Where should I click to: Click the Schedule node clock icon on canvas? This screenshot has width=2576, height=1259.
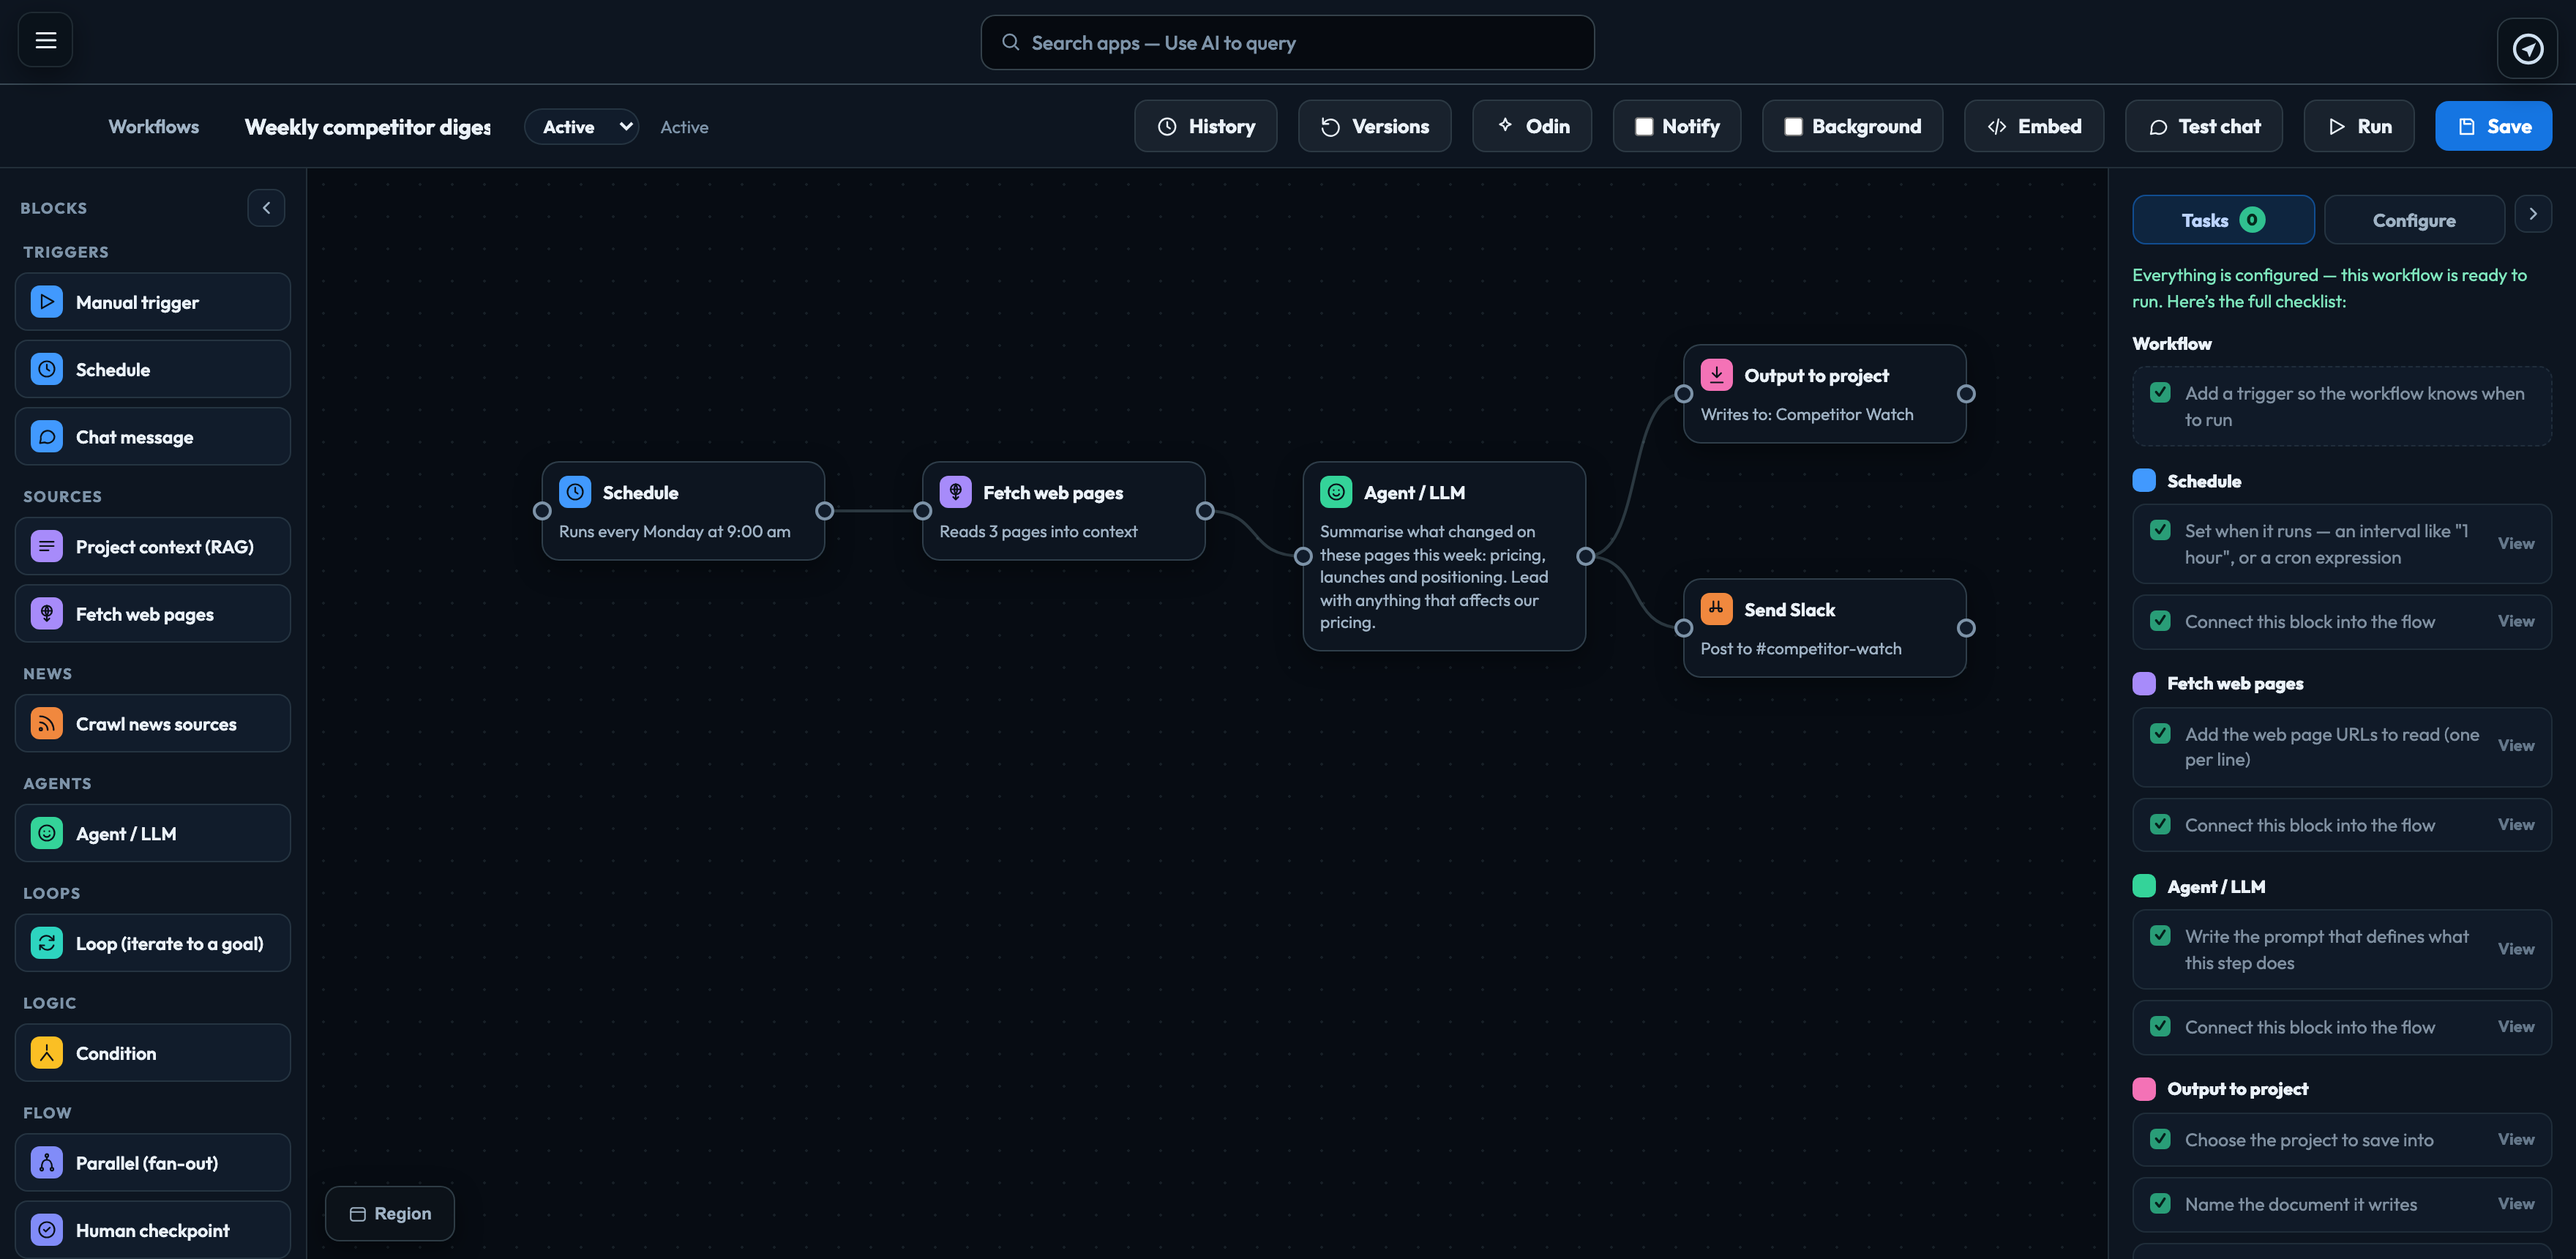(575, 492)
